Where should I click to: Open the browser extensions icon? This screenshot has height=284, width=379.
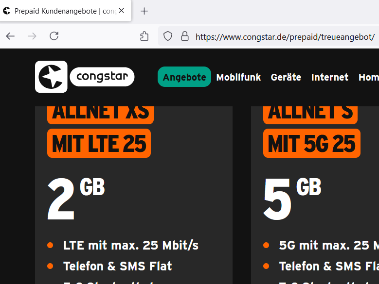(x=144, y=36)
